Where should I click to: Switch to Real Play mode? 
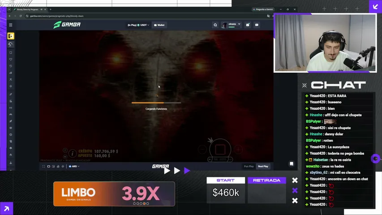click(263, 166)
